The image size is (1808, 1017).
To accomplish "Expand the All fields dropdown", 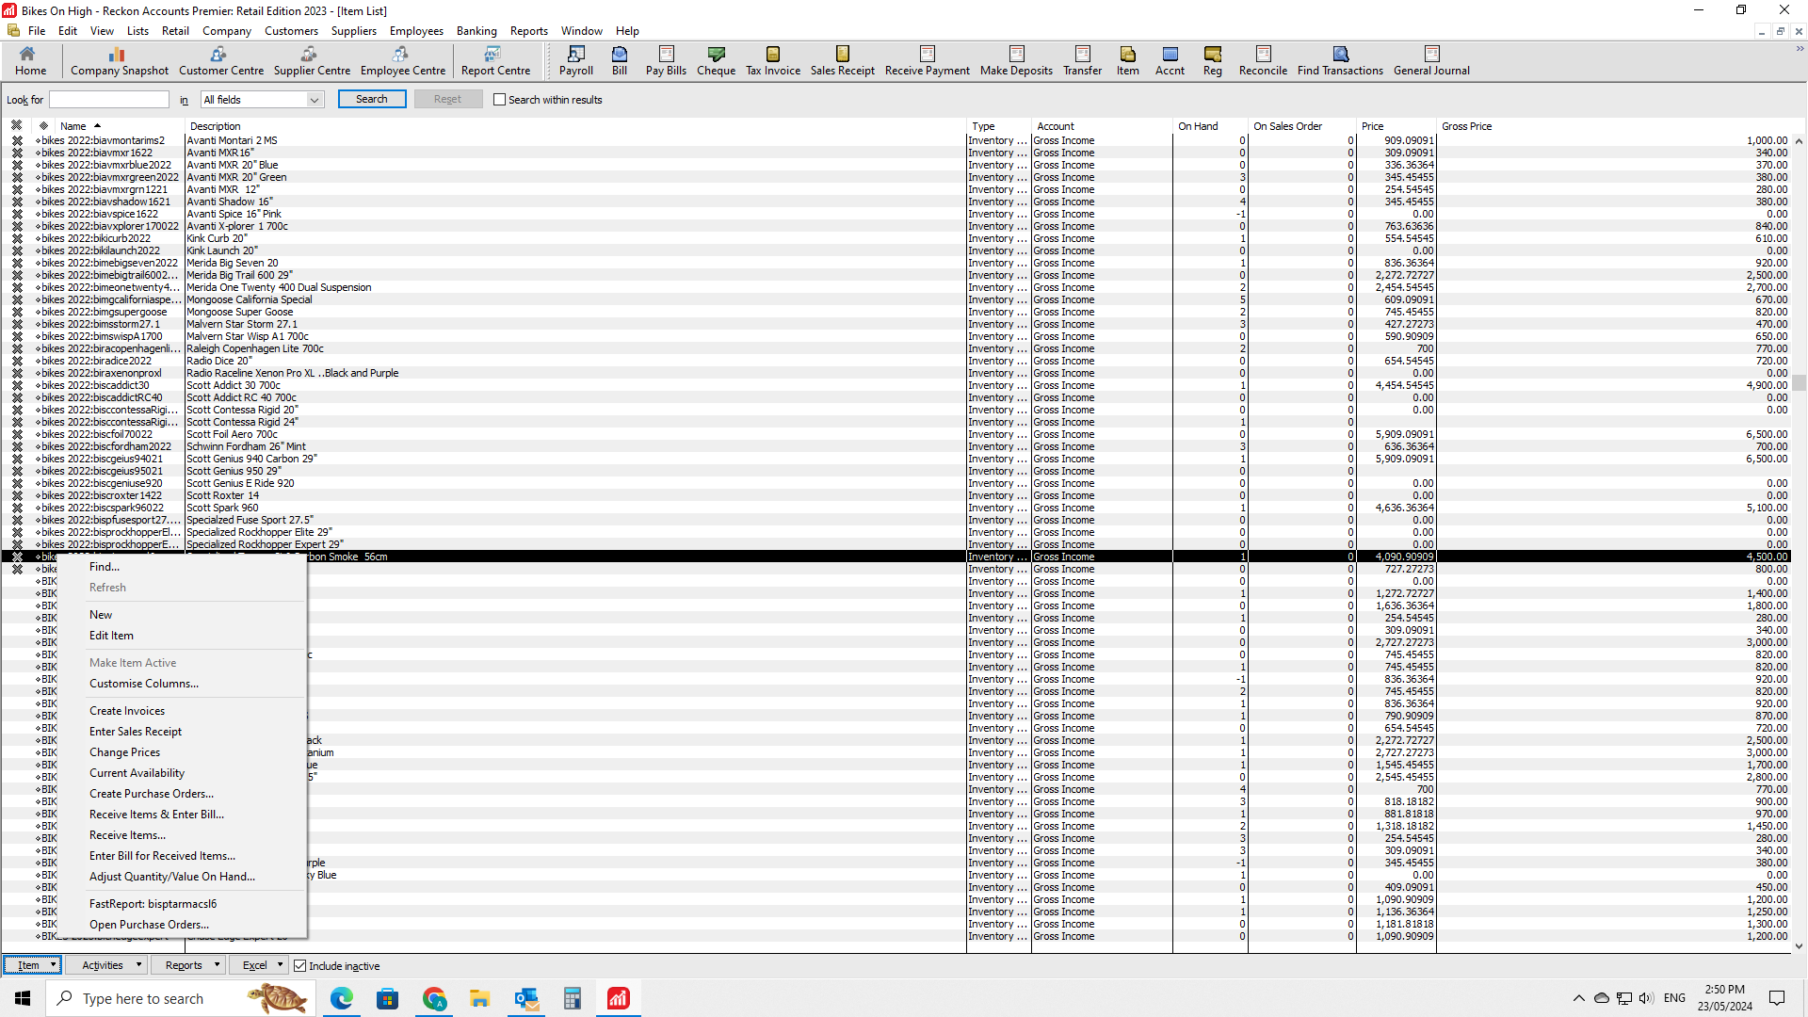I will (314, 100).
